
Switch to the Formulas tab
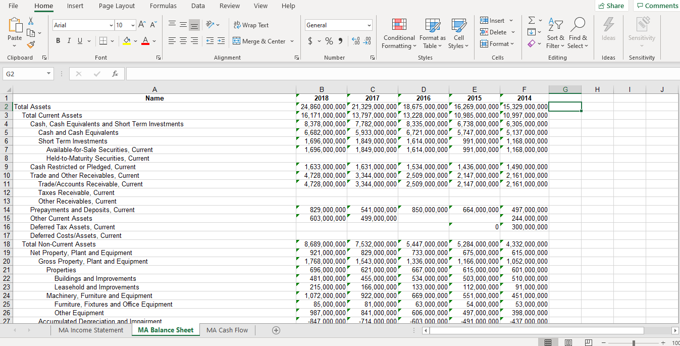(x=163, y=6)
